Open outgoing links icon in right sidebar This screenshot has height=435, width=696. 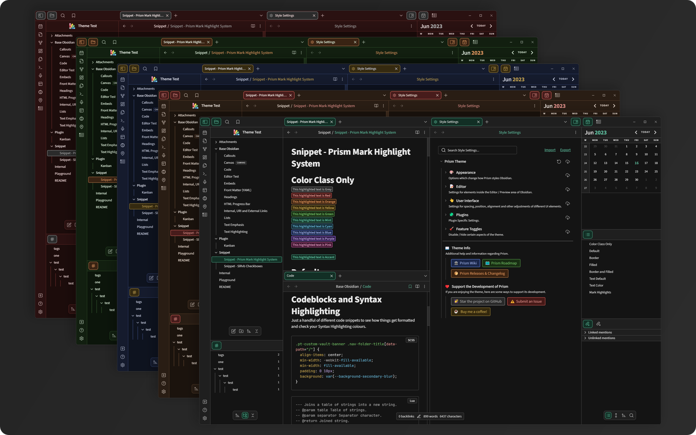(598, 324)
